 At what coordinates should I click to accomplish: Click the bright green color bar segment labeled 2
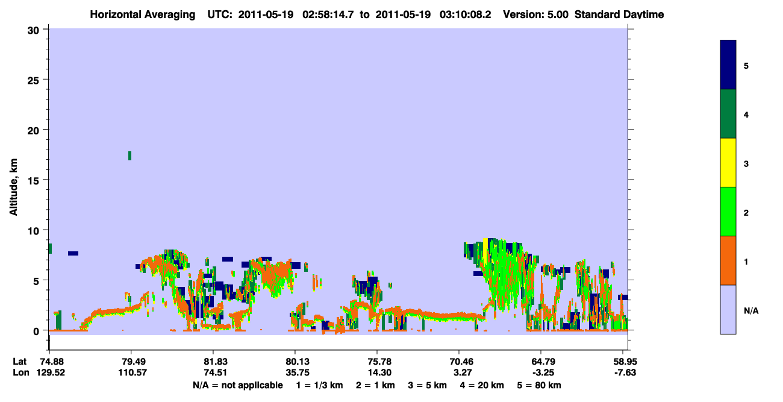pos(728,212)
